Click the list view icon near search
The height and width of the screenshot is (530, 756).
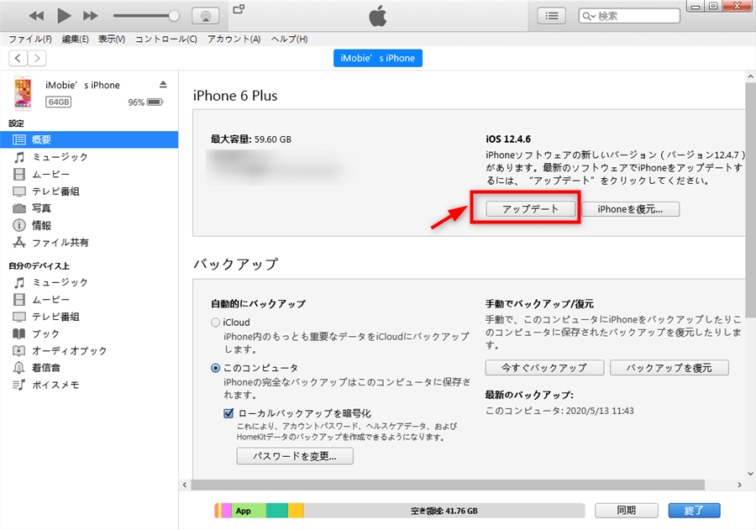pyautogui.click(x=552, y=16)
